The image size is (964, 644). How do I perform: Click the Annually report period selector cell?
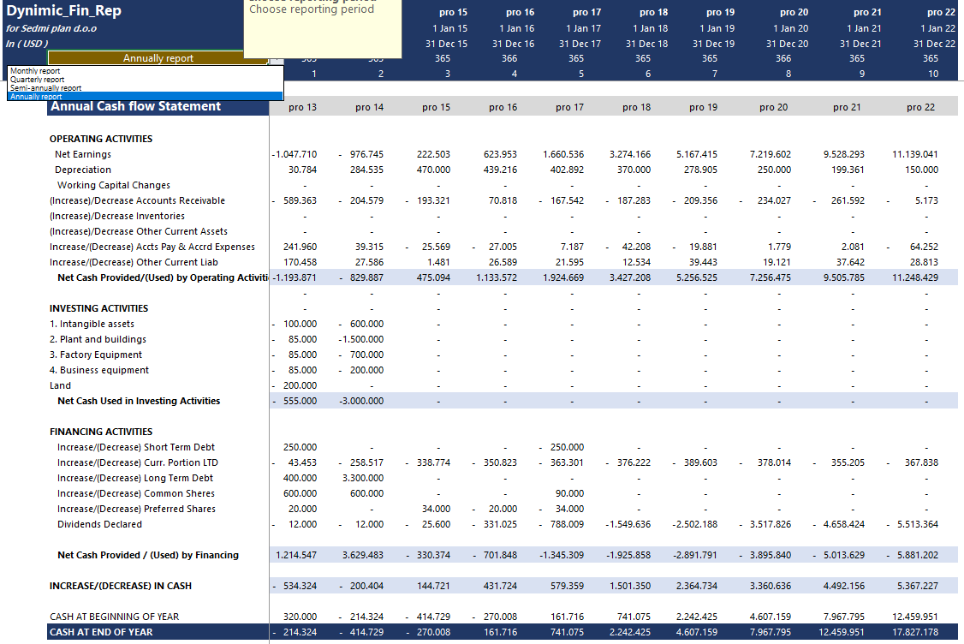tap(158, 58)
